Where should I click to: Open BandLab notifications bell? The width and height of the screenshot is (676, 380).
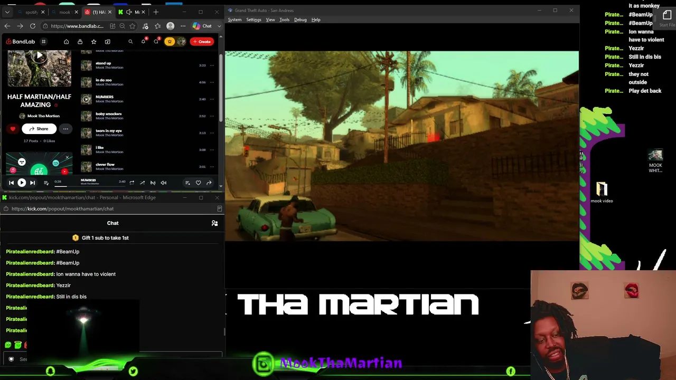pyautogui.click(x=143, y=42)
